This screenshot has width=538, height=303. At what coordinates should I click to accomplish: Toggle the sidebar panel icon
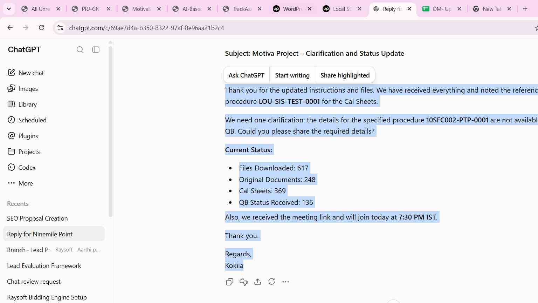point(96,50)
